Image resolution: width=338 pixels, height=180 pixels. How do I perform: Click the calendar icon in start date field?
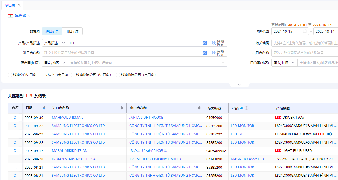305,32
